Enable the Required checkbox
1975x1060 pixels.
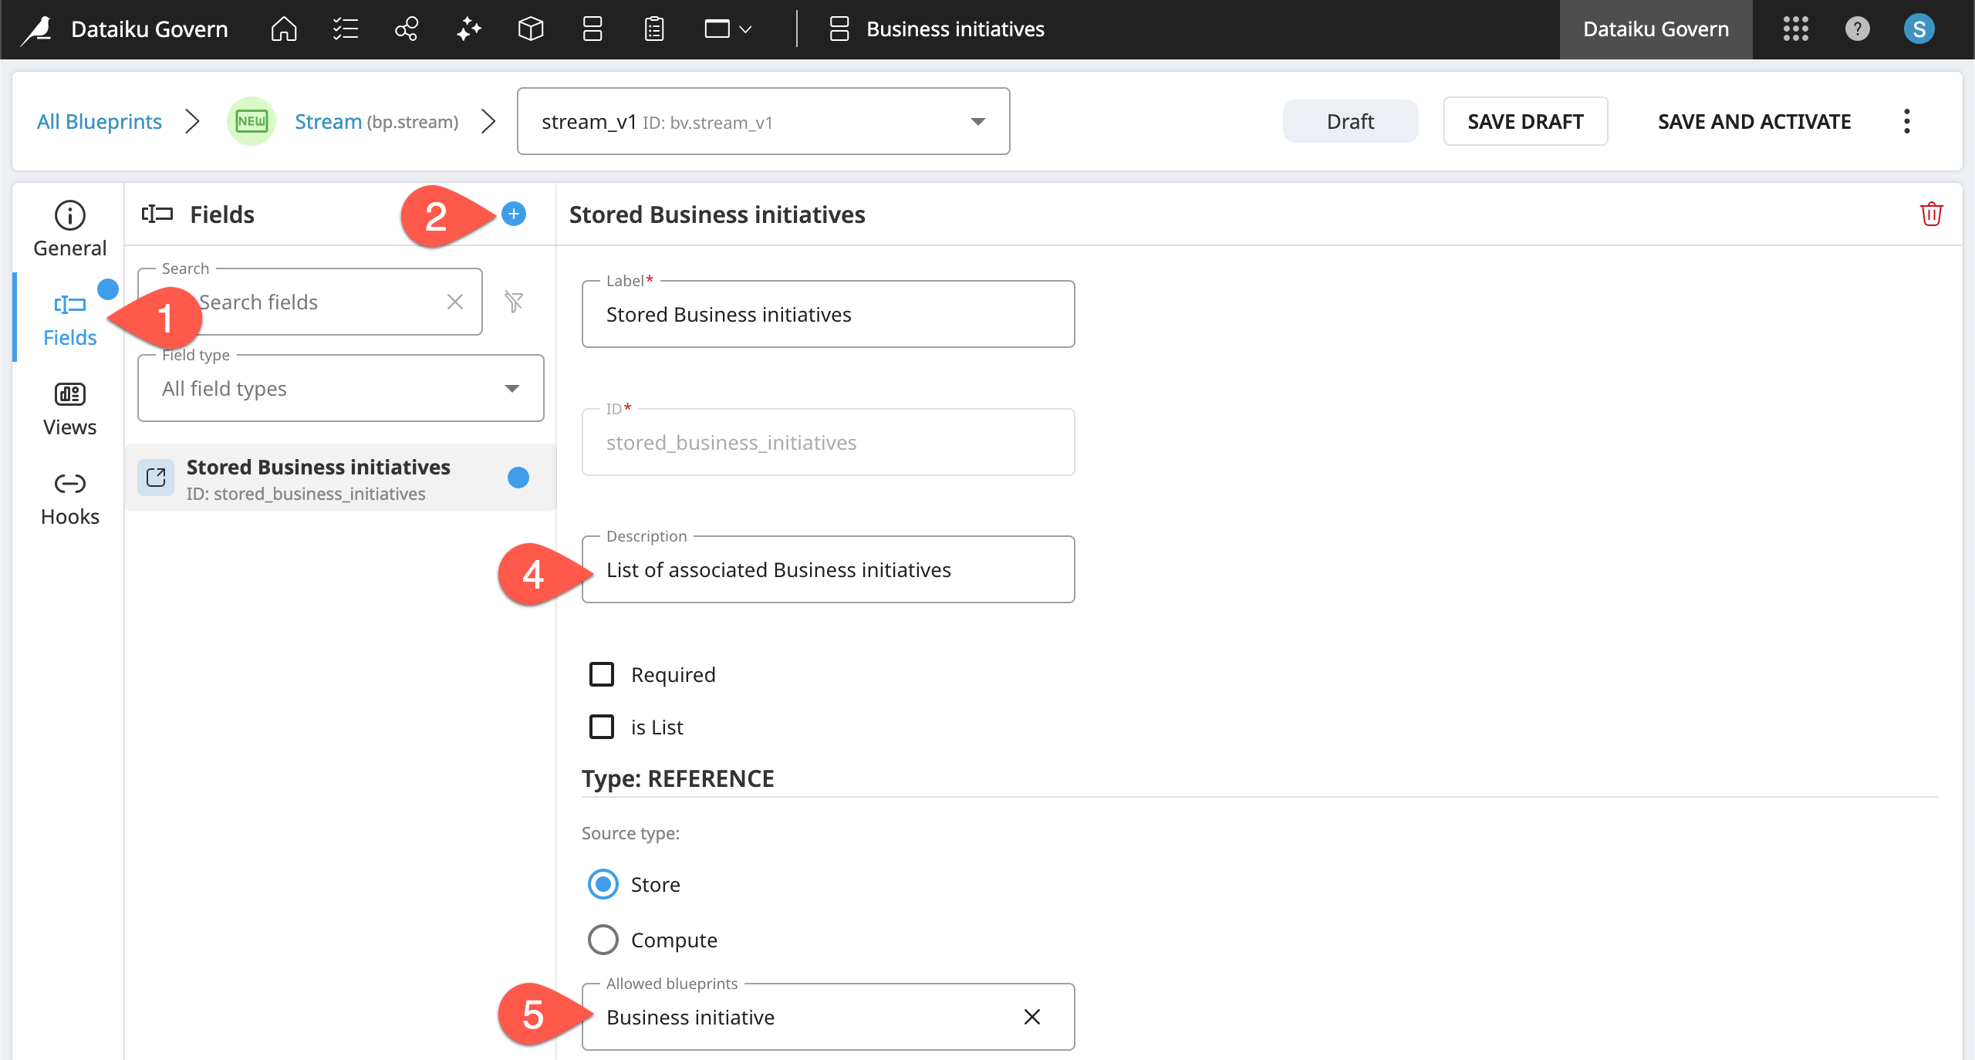(602, 674)
